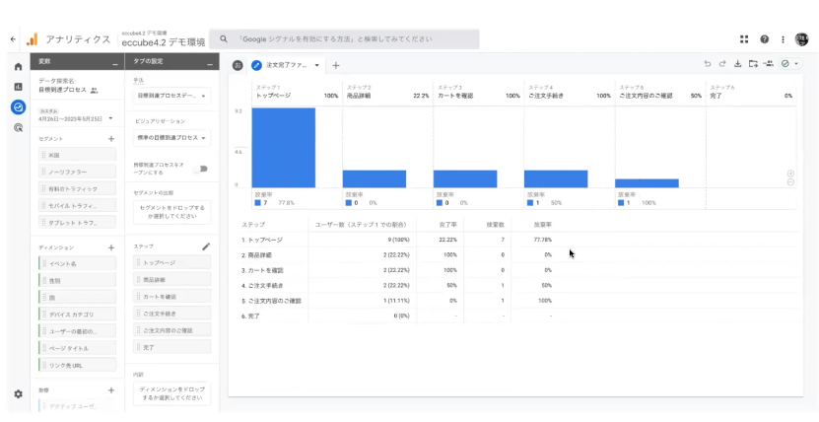The width and height of the screenshot is (819, 422).
Task: Click the イベント名 dimension item
Action: click(x=74, y=264)
